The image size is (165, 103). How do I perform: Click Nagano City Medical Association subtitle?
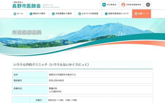coord(51,6)
